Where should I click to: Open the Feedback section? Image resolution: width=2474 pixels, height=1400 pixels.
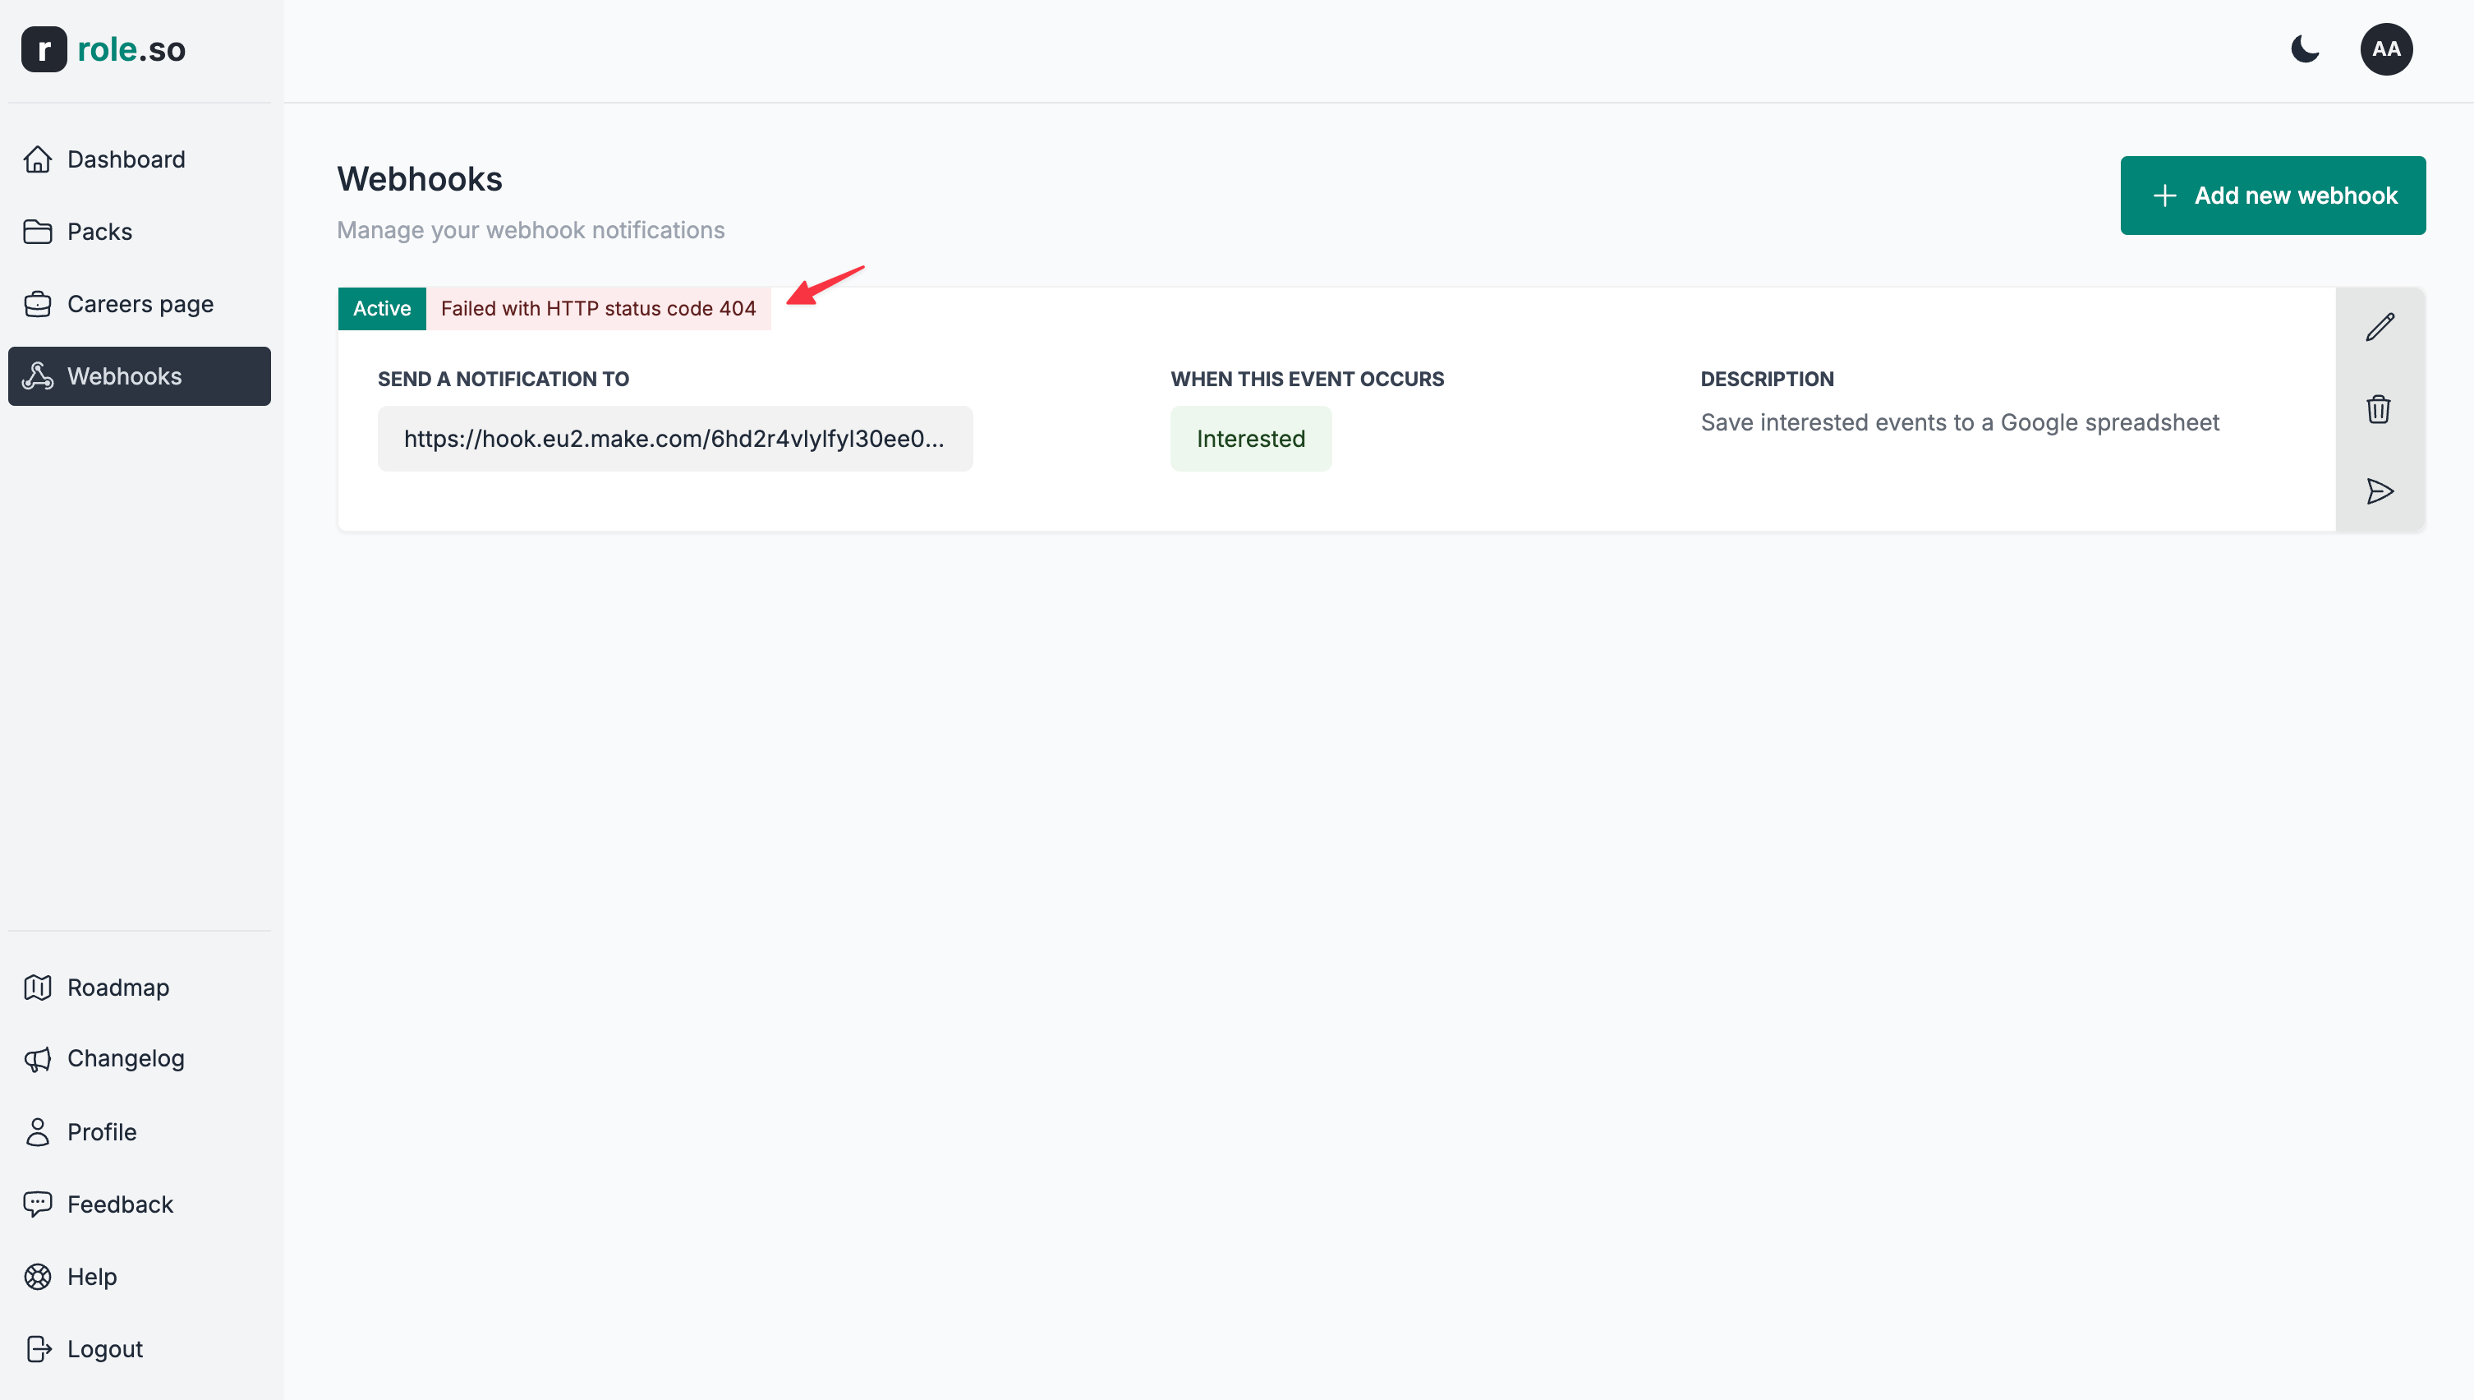pos(119,1204)
